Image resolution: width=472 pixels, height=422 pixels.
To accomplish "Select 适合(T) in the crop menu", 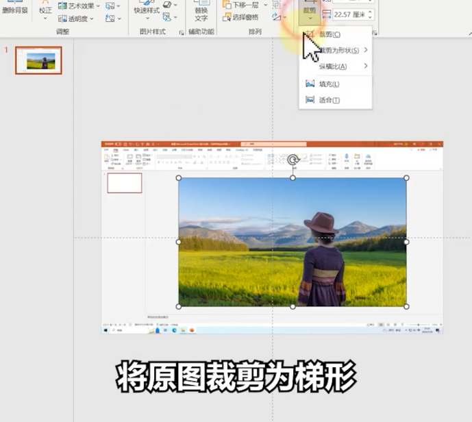I will [x=336, y=100].
